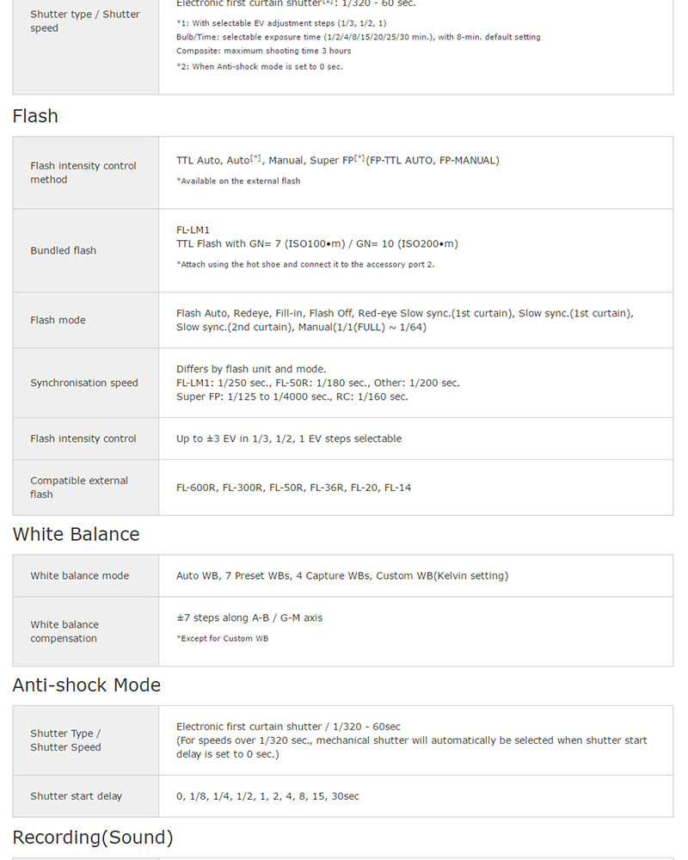The width and height of the screenshot is (688, 860).
Task: Click the White balance mode label
Action: pos(79,575)
